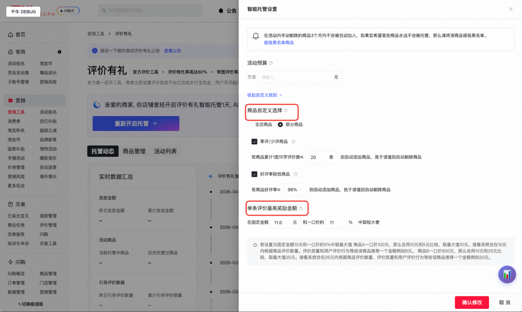
Task: Collapse 收起自定义规则 section
Action: coord(265,95)
